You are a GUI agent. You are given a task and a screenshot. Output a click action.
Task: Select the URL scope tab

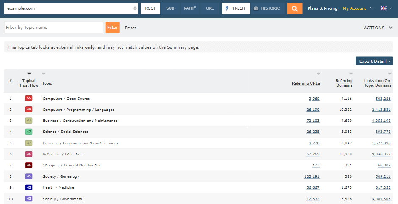[x=210, y=8]
